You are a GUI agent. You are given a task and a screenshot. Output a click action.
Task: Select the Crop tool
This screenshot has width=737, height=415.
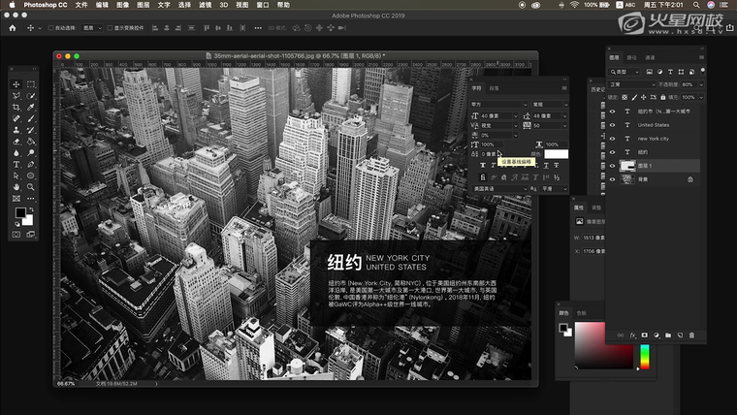(16, 108)
